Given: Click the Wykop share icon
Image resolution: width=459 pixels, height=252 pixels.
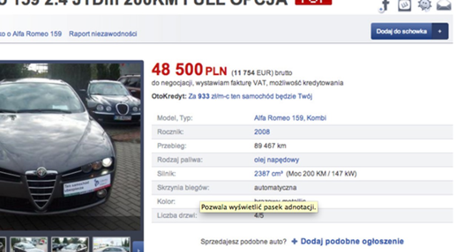Looking at the screenshot, I should (x=405, y=5).
